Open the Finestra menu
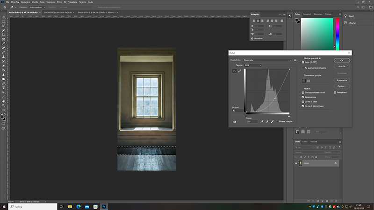The width and height of the screenshot is (374, 210). click(x=83, y=2)
